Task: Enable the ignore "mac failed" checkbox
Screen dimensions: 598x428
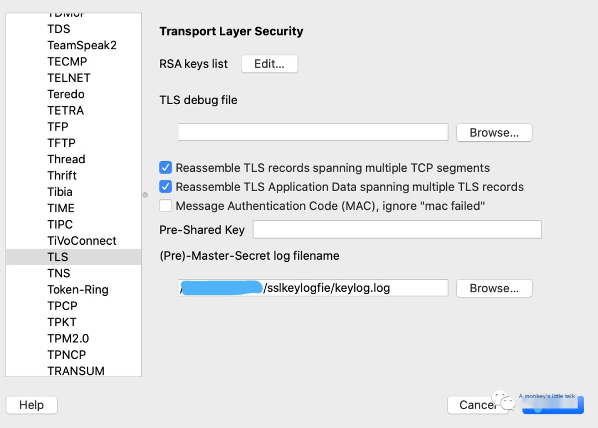Action: pyautogui.click(x=166, y=205)
